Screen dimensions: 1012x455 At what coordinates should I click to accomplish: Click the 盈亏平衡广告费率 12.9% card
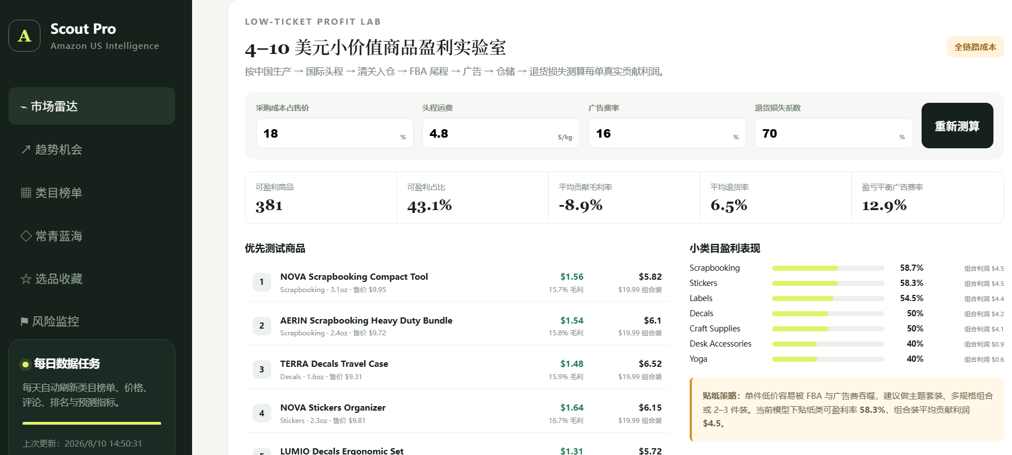click(927, 198)
